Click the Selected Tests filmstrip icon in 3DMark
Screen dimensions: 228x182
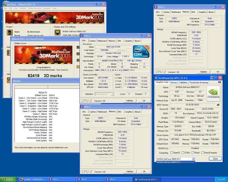coord(9,53)
